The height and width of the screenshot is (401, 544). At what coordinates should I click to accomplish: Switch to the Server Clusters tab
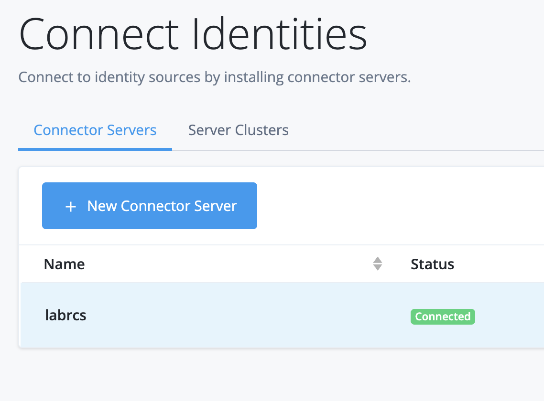238,130
